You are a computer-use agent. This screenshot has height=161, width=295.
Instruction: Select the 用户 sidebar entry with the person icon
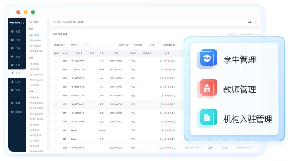(x=17, y=73)
